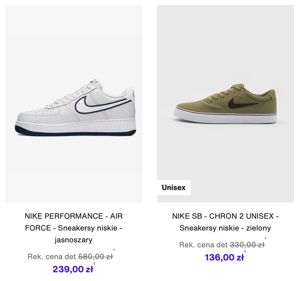Click the asterisk after 330,00 zł
Screen dimensions: 299x281
tap(266, 238)
